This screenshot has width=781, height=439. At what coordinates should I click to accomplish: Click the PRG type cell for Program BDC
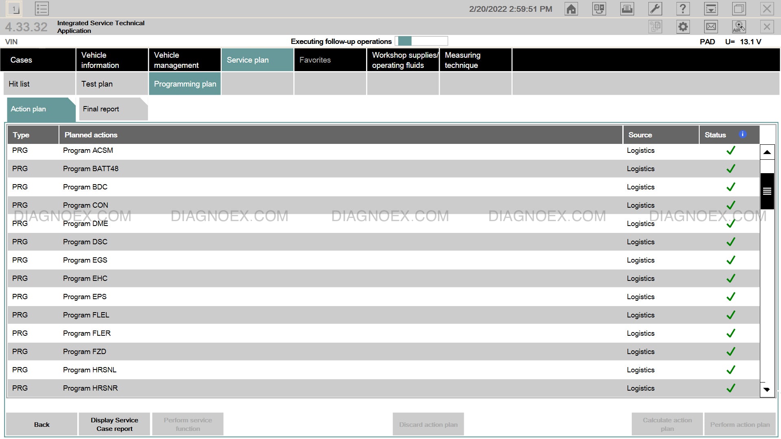[x=20, y=187]
